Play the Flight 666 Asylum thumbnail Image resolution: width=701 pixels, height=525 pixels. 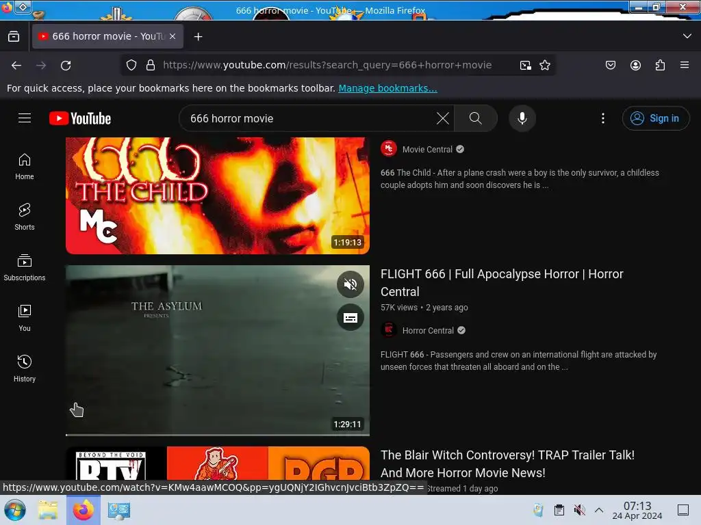(217, 349)
